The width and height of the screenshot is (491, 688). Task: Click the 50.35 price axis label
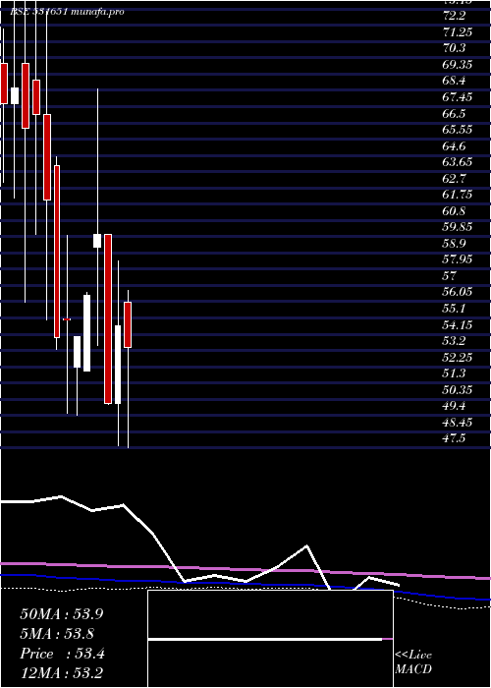click(x=458, y=390)
